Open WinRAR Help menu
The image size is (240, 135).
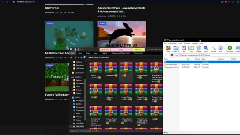click(201, 43)
